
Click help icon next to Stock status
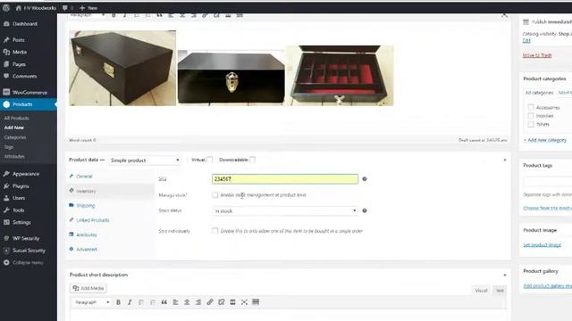tap(365, 210)
